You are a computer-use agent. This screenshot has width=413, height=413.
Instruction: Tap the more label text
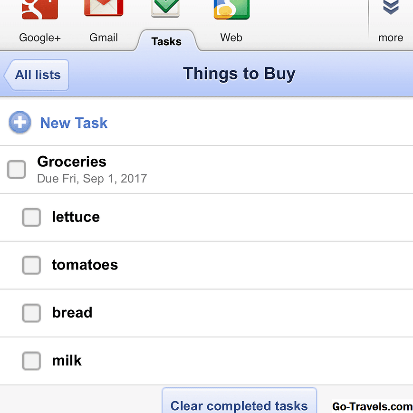coord(391,38)
